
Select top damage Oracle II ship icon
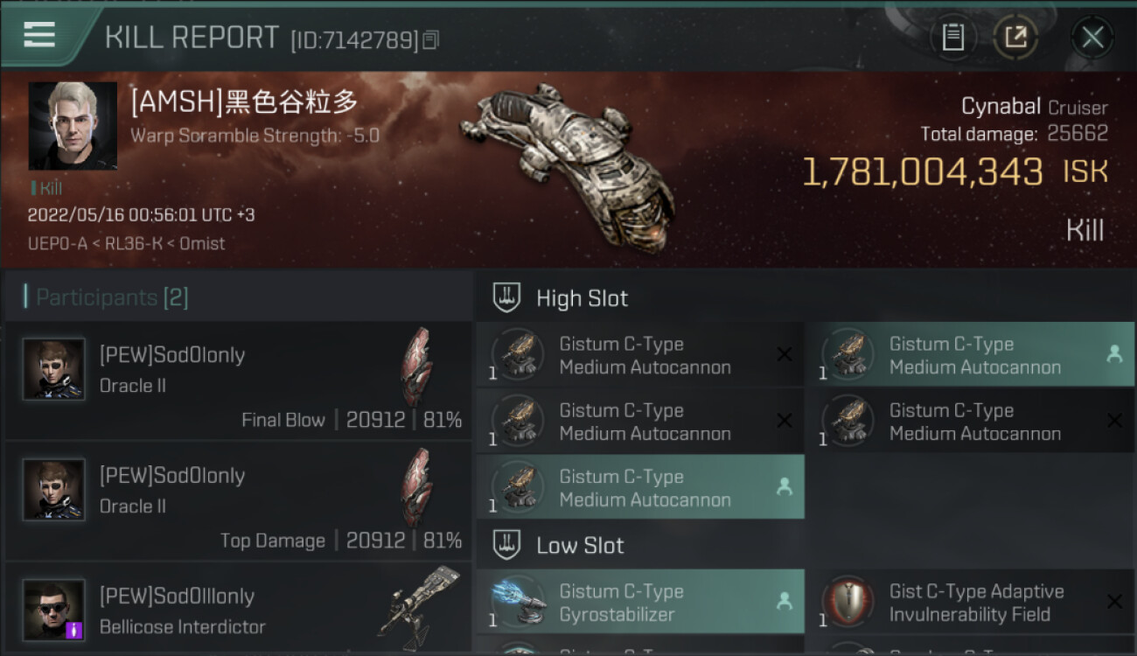click(416, 488)
